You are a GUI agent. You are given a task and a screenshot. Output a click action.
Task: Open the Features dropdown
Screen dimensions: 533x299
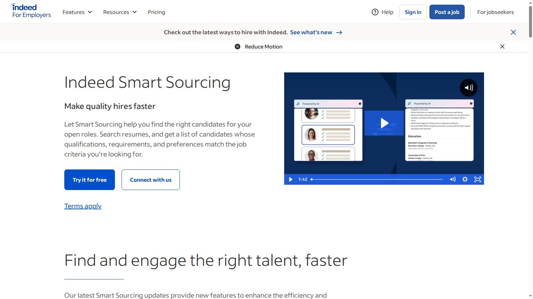77,12
